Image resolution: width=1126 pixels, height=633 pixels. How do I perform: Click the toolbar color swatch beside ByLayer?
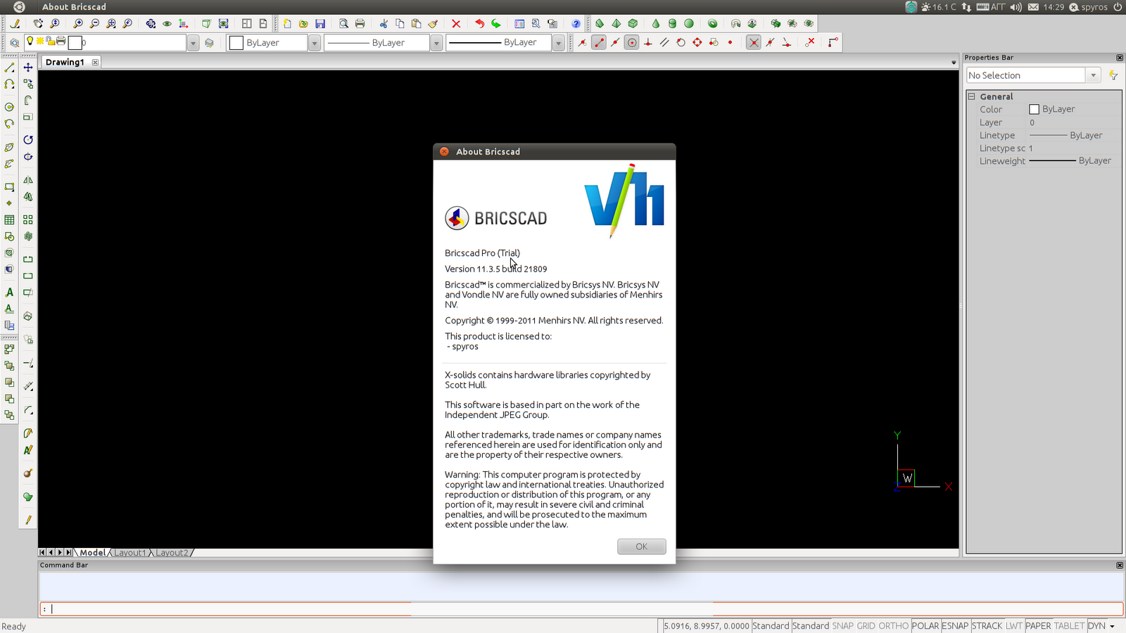pos(236,43)
